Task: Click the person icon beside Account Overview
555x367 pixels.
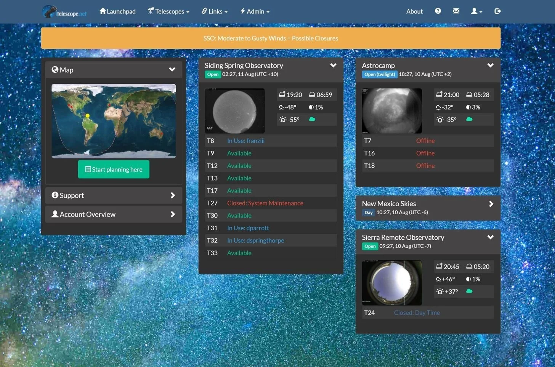Action: click(55, 214)
